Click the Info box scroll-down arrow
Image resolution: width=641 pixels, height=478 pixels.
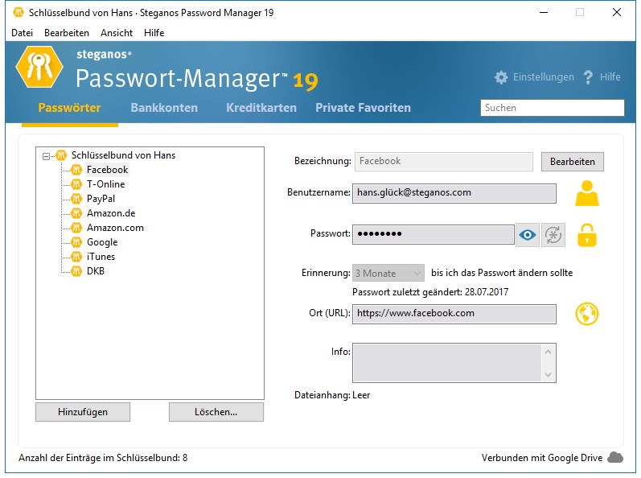point(549,374)
